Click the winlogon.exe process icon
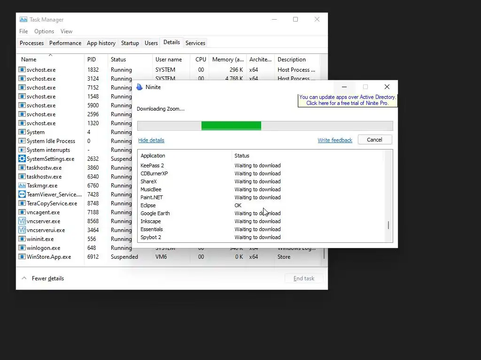The width and height of the screenshot is (481, 360). [x=22, y=247]
